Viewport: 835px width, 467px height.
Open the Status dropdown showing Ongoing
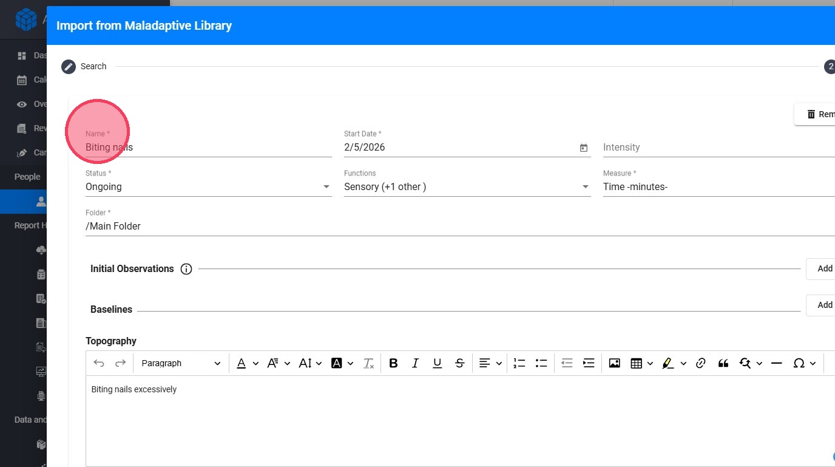click(208, 186)
